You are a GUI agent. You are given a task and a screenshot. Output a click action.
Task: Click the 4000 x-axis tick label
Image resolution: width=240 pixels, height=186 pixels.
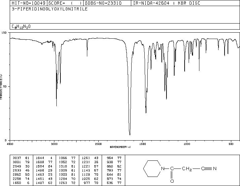[10, 144]
